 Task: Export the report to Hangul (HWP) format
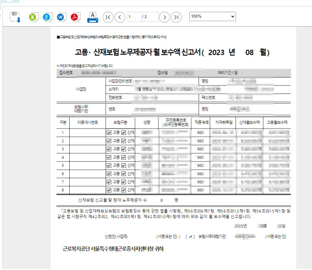(x=47, y=17)
